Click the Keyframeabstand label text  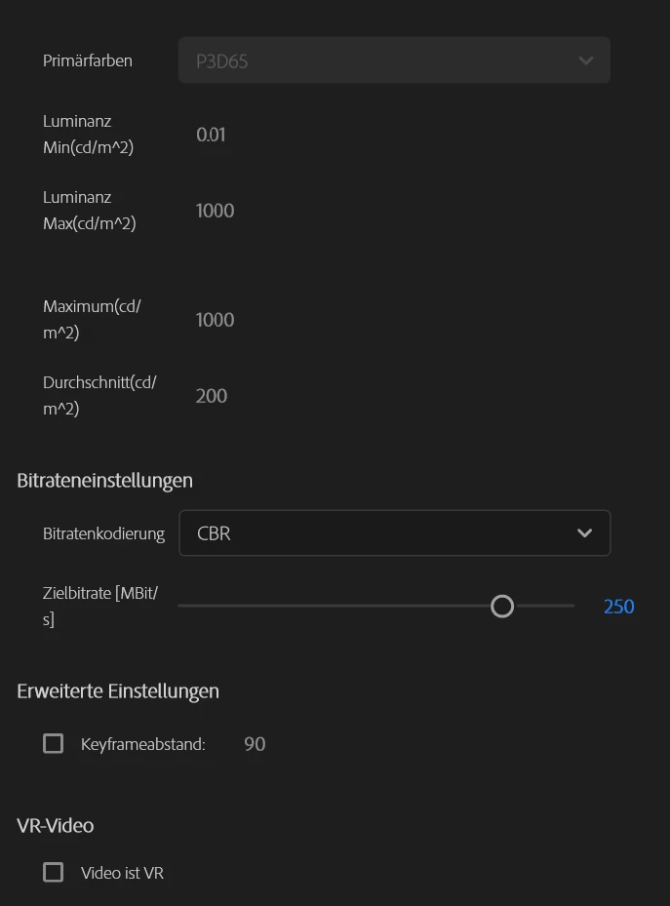coord(143,744)
